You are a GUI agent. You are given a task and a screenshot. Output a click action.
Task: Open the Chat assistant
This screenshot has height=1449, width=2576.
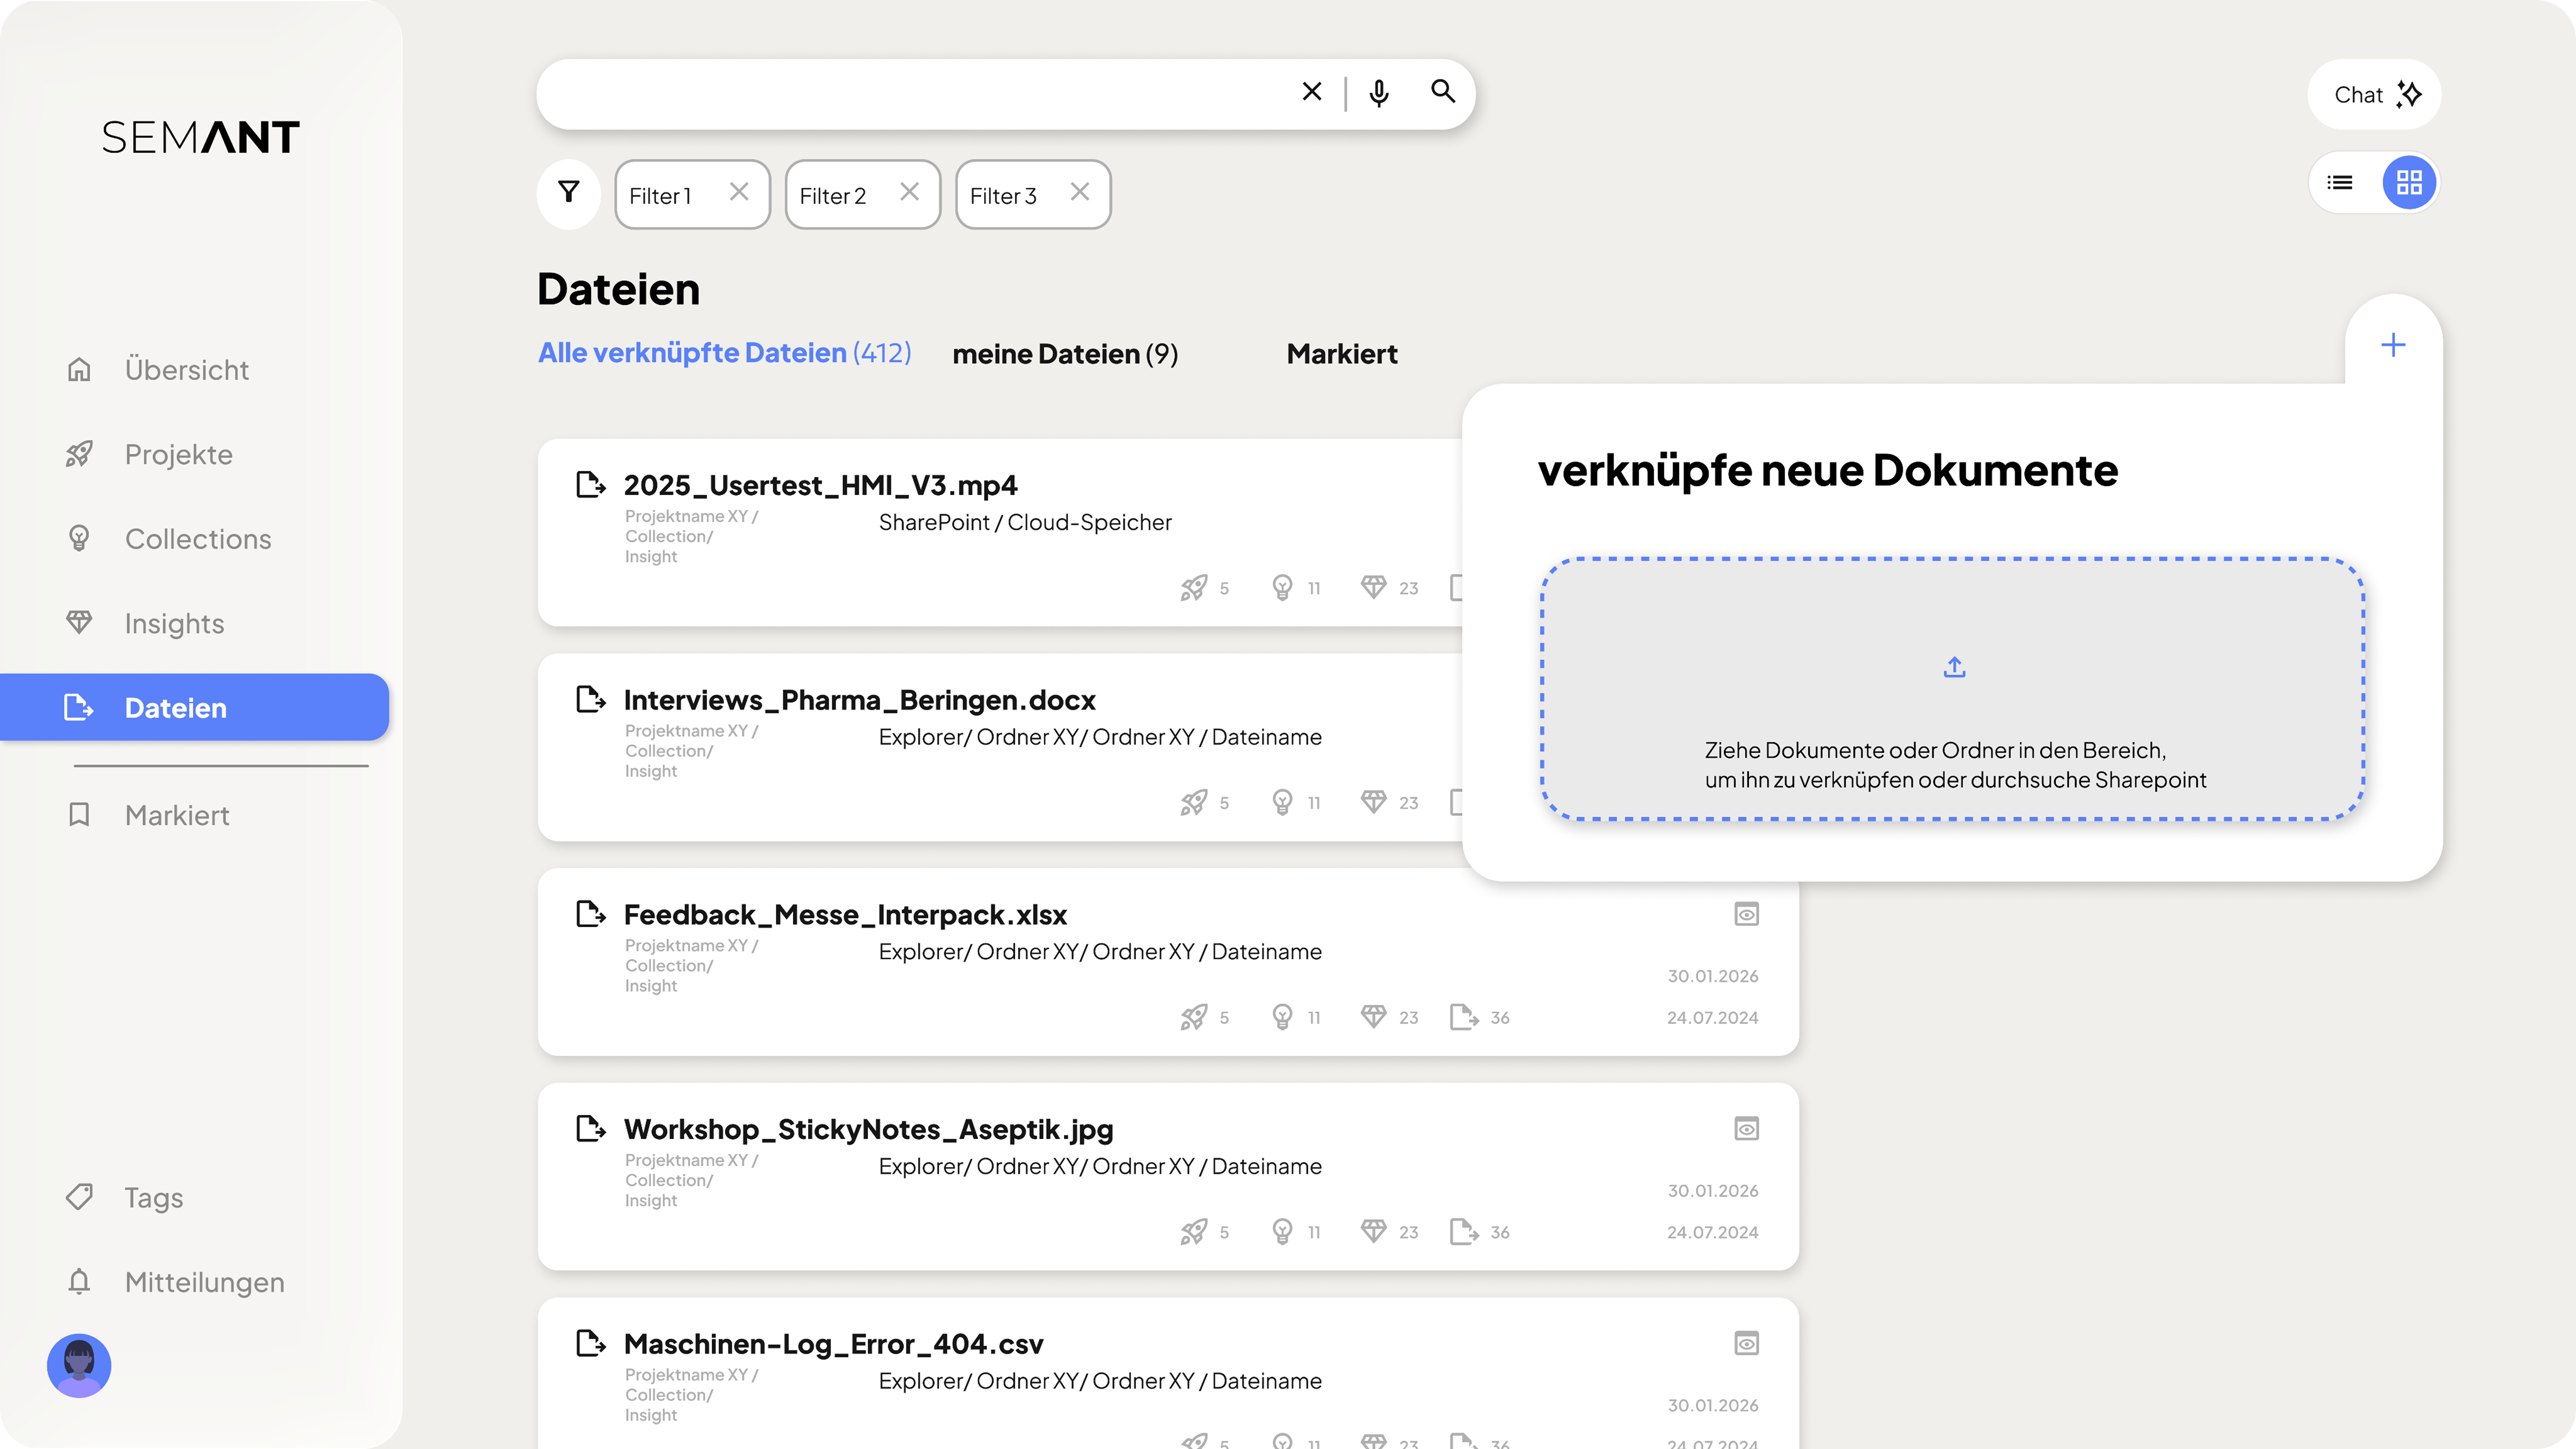click(x=2374, y=95)
